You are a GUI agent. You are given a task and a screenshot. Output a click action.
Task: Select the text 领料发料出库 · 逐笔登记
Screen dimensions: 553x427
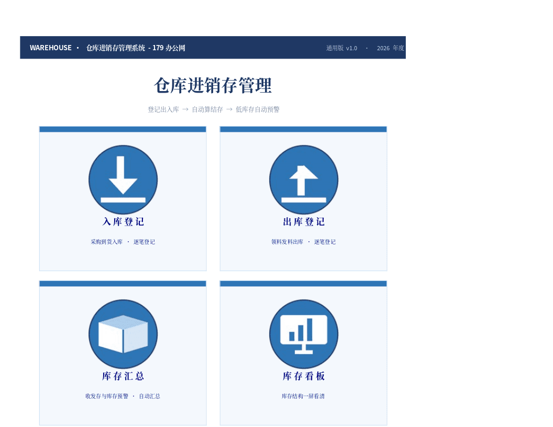pyautogui.click(x=303, y=242)
